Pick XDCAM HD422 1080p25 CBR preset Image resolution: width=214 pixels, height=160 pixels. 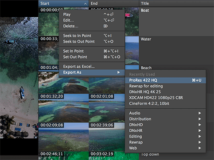click(165, 98)
